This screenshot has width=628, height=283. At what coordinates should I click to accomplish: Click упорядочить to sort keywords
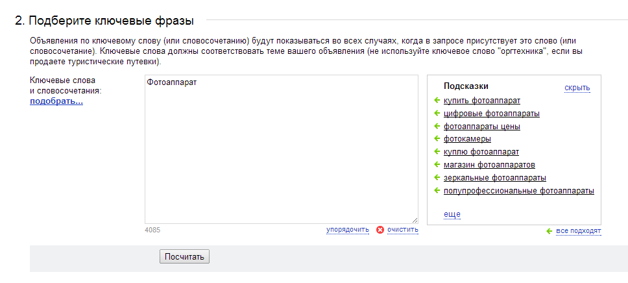click(x=348, y=230)
